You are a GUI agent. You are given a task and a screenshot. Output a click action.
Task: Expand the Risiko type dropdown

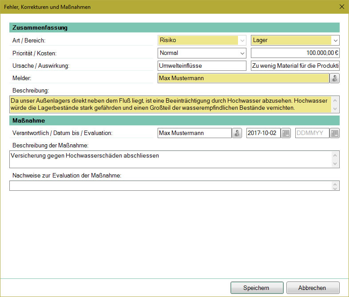tap(242, 41)
